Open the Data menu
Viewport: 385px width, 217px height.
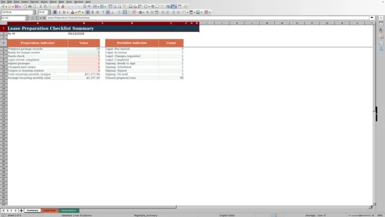pos(61,2)
